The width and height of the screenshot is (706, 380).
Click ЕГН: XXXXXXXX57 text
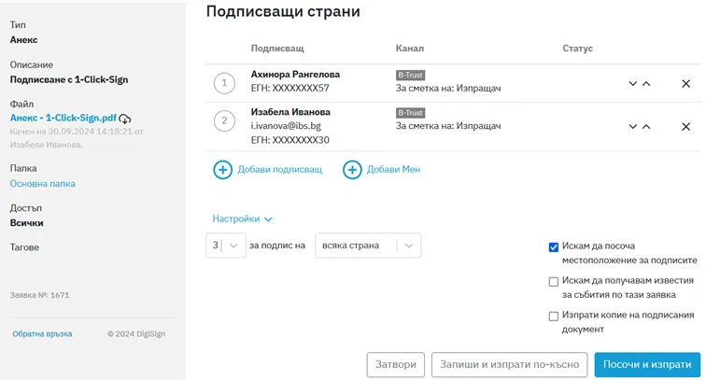tap(289, 89)
